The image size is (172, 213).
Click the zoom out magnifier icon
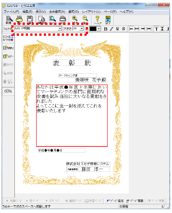85,20
